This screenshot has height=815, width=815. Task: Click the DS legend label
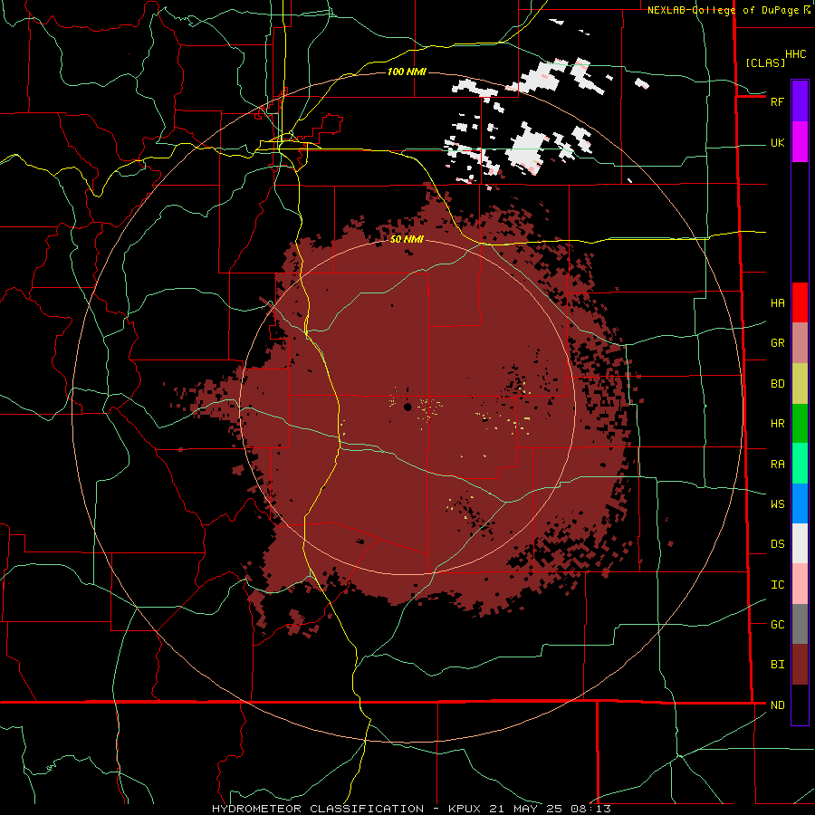click(x=777, y=544)
